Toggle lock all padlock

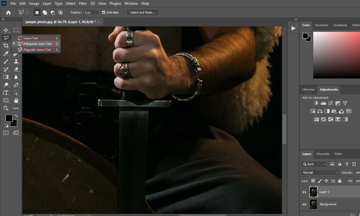point(340,181)
